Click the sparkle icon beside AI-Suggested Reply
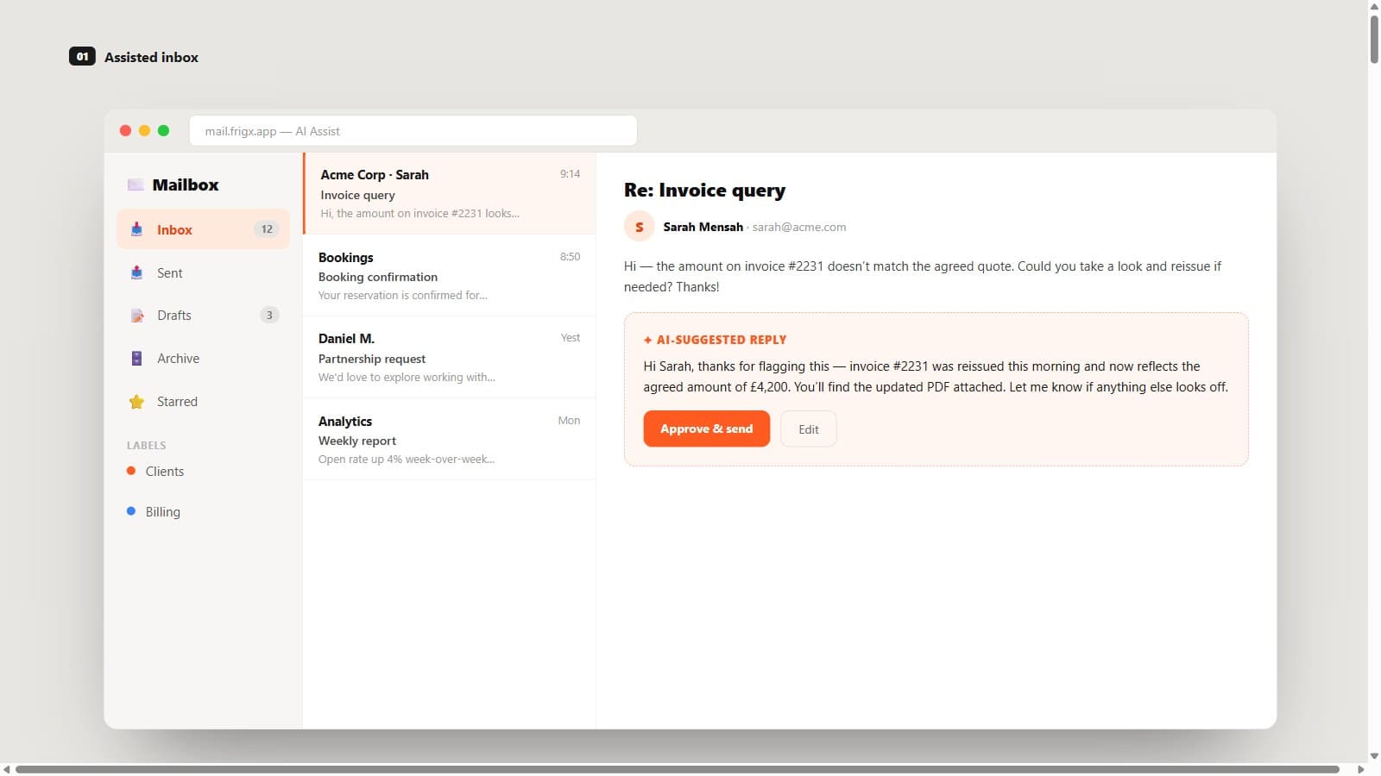Image resolution: width=1381 pixels, height=776 pixels. (647, 341)
